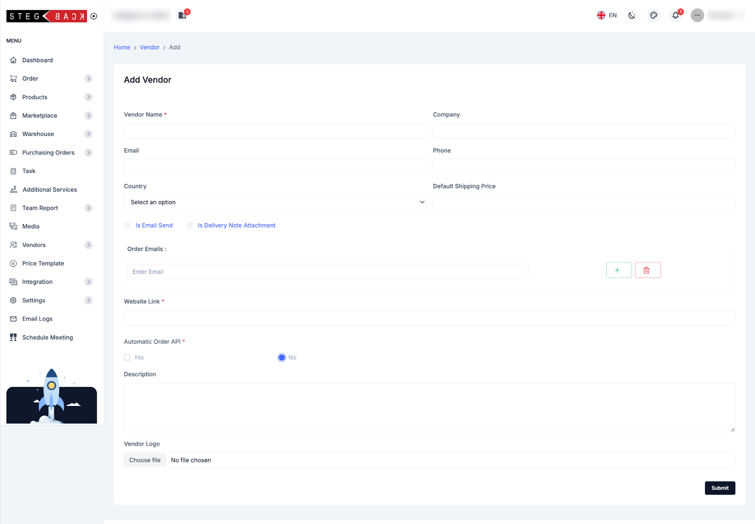Focus the Company input field
Viewport: 755px width, 524px height.
coord(584,131)
